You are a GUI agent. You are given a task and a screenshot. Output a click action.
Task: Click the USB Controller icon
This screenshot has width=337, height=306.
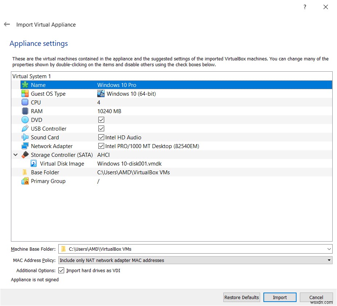(x=25, y=128)
